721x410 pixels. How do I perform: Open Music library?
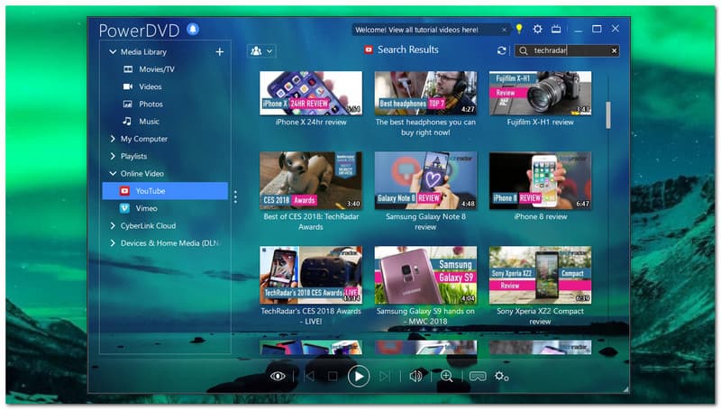[x=149, y=122]
